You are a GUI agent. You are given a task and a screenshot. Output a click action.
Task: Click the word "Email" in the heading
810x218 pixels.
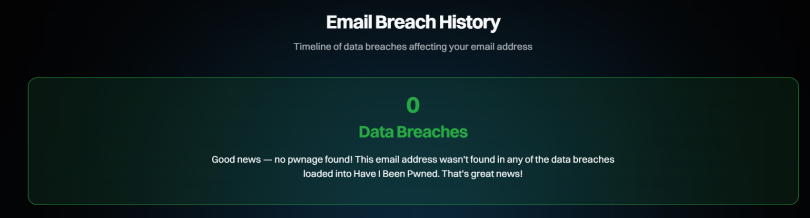pos(348,22)
